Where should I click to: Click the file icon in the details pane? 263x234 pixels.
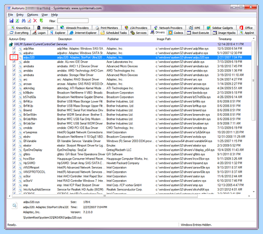14,205
